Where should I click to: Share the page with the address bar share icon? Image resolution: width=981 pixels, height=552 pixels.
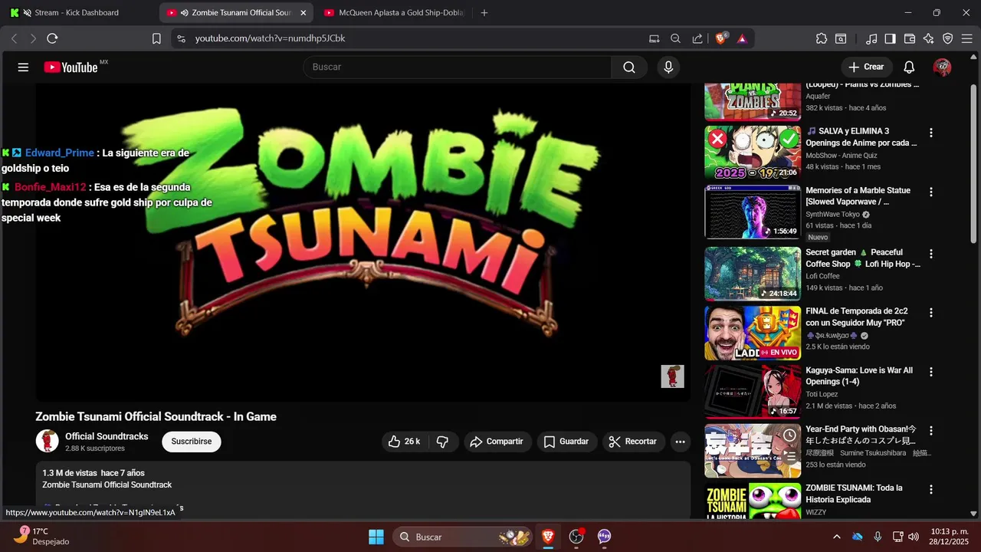tap(697, 38)
